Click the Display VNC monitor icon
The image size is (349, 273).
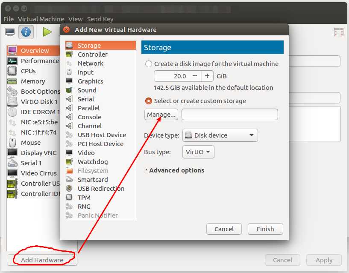pos(12,153)
